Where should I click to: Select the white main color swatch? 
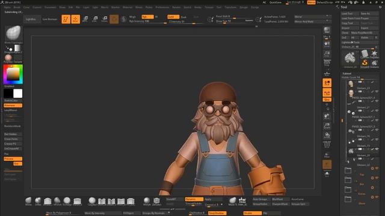[17, 94]
